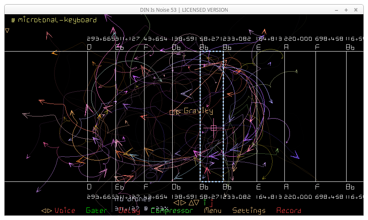
Task: Click the left-right arrows beside Voice
Action: tap(46, 211)
